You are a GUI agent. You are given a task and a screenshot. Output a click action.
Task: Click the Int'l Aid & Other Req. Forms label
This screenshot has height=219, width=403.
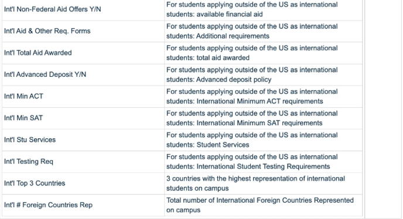point(47,31)
